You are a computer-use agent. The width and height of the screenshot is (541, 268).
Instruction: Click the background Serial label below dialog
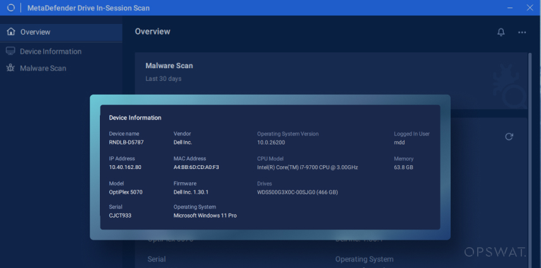click(157, 259)
